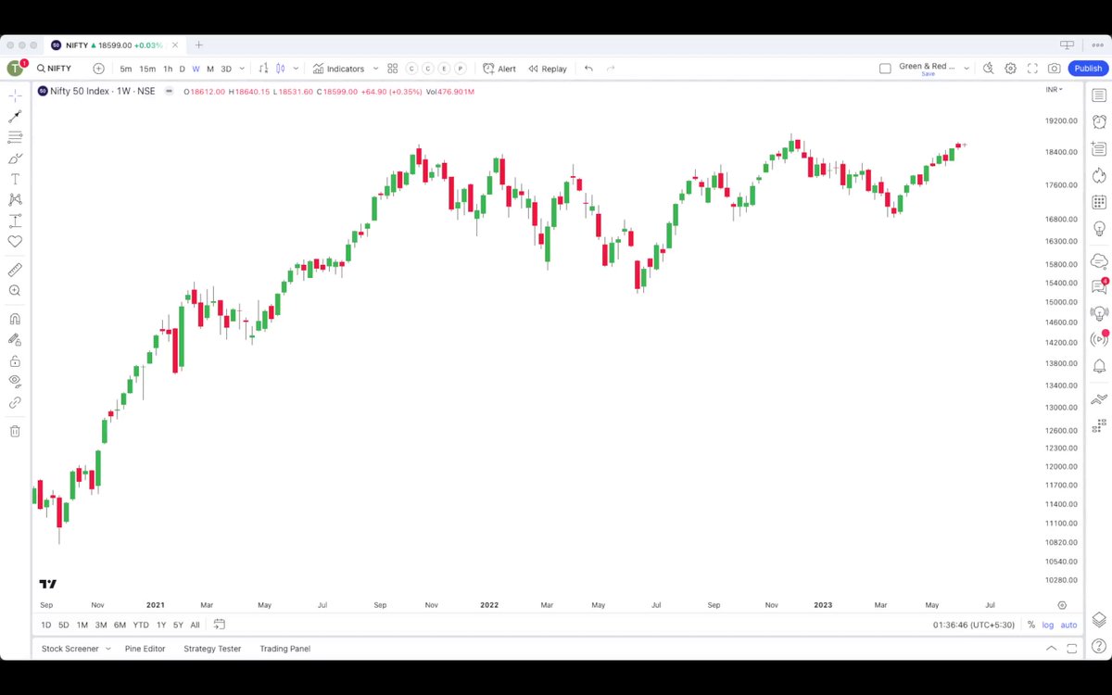1112x695 pixels.
Task: Open the go to date calendar
Action: tap(219, 625)
